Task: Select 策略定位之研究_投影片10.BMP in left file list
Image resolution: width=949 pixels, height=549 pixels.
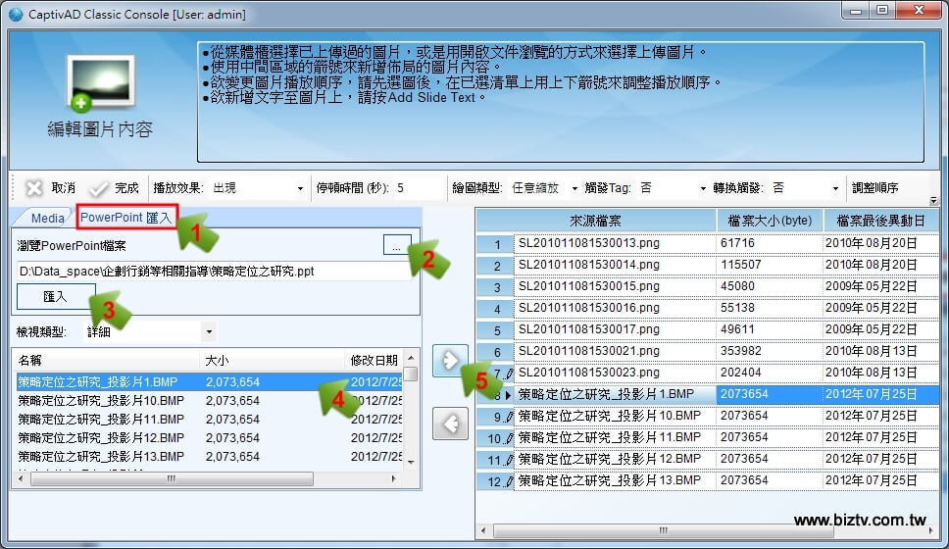Action: (102, 400)
